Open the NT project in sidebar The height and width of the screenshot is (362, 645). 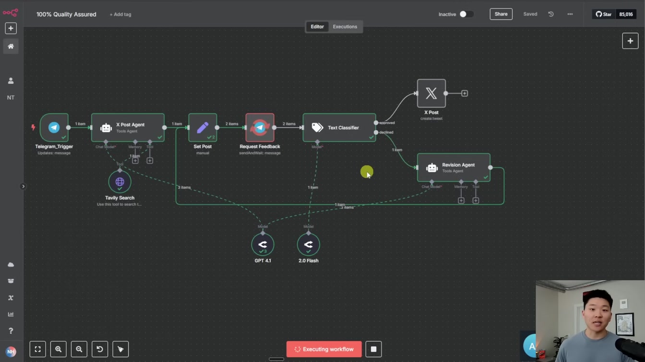[11, 97]
